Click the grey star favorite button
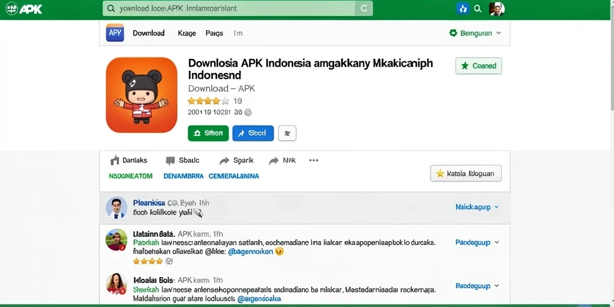The width and height of the screenshot is (614, 307). (x=287, y=133)
